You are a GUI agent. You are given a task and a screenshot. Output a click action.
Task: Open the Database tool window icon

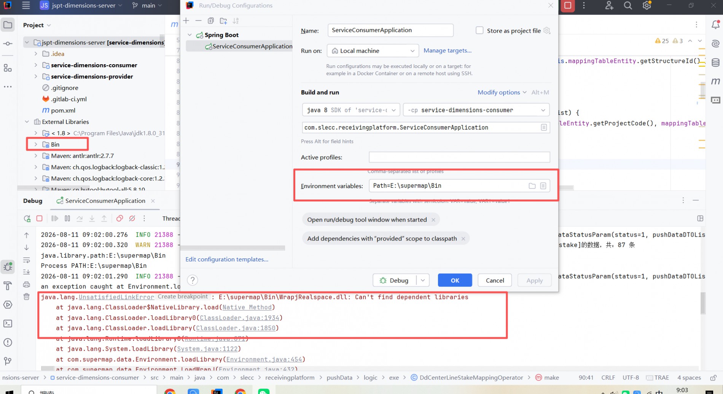[715, 63]
